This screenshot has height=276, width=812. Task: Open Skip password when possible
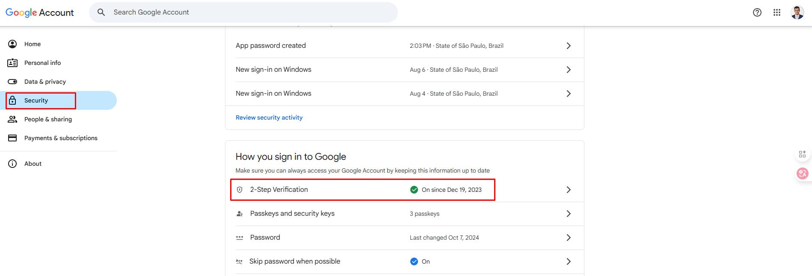point(404,261)
